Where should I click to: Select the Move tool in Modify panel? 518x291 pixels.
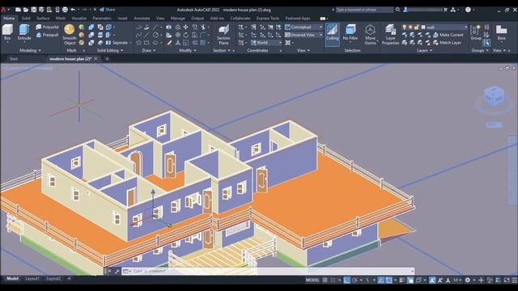click(186, 27)
